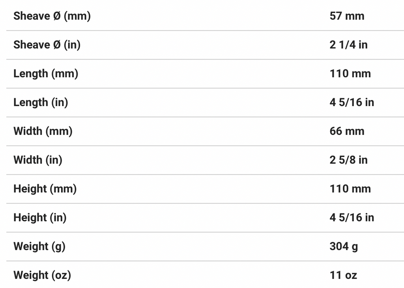Select the 11 oz weight value
404x288 pixels.
(343, 275)
